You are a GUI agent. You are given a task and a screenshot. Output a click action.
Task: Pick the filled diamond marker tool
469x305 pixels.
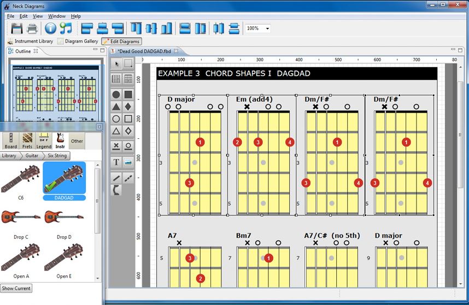point(128,106)
